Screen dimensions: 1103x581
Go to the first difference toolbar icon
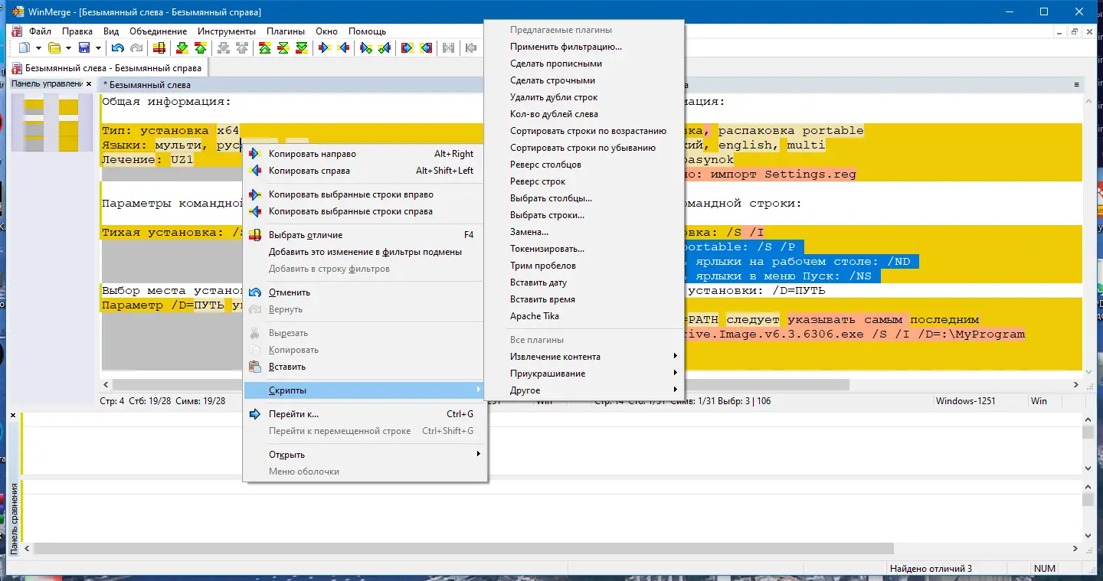click(x=265, y=48)
